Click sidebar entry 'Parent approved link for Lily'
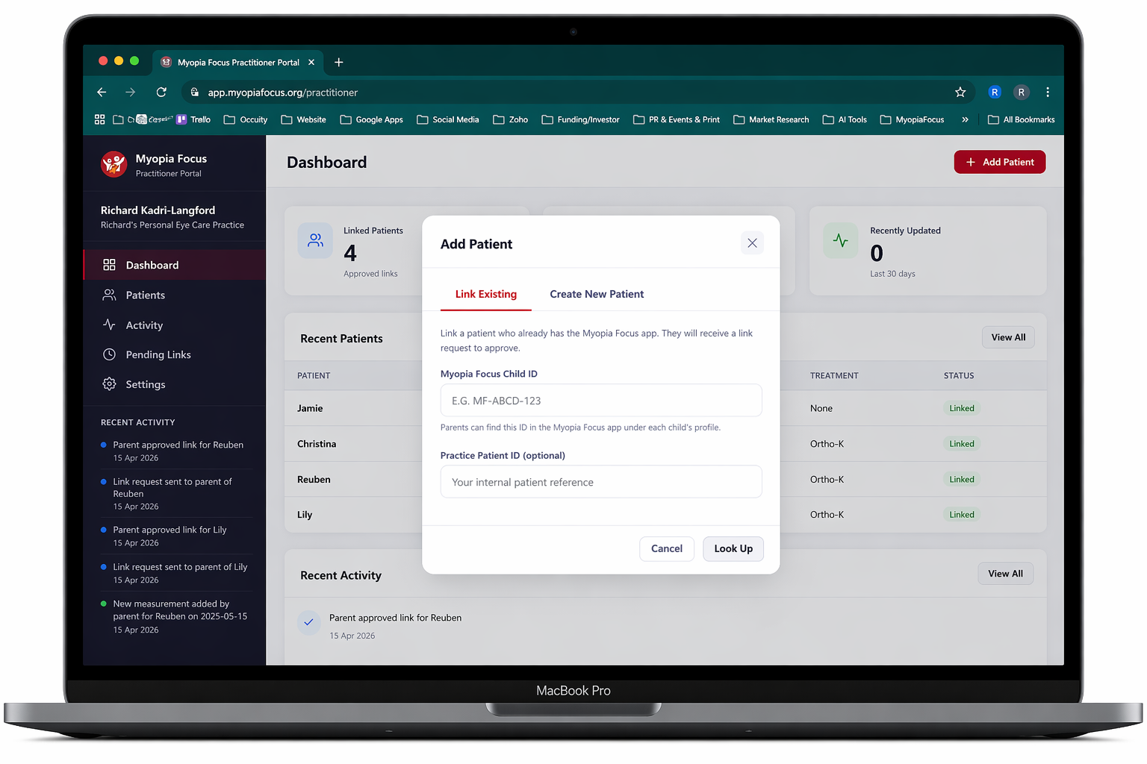Screen dimensions: 1147x764 170,530
